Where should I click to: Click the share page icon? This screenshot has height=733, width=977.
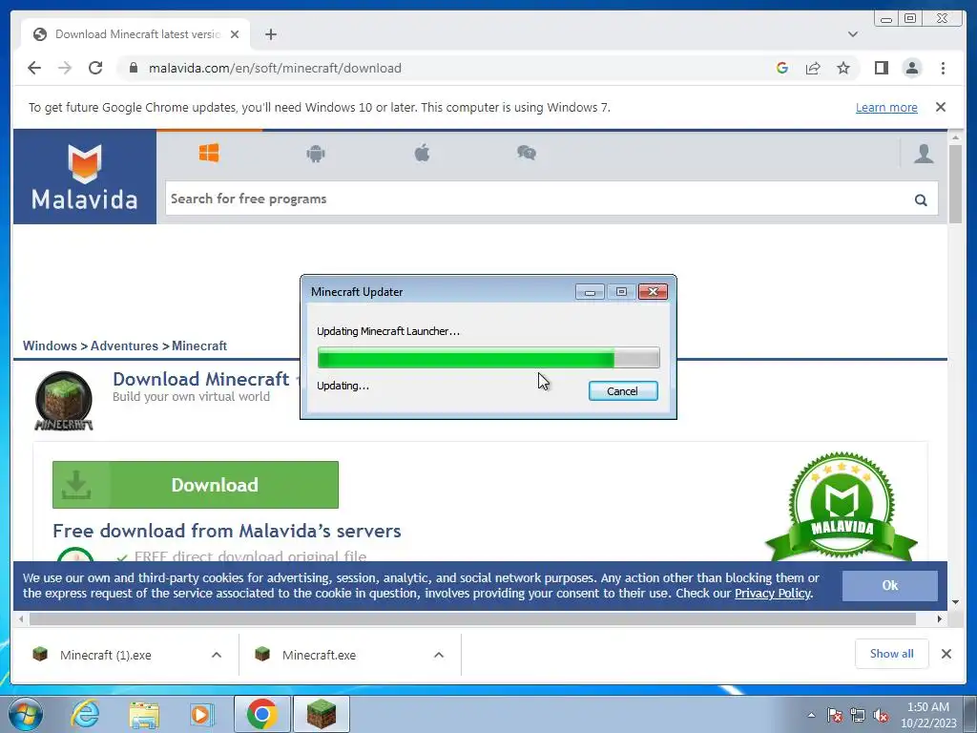tap(813, 68)
